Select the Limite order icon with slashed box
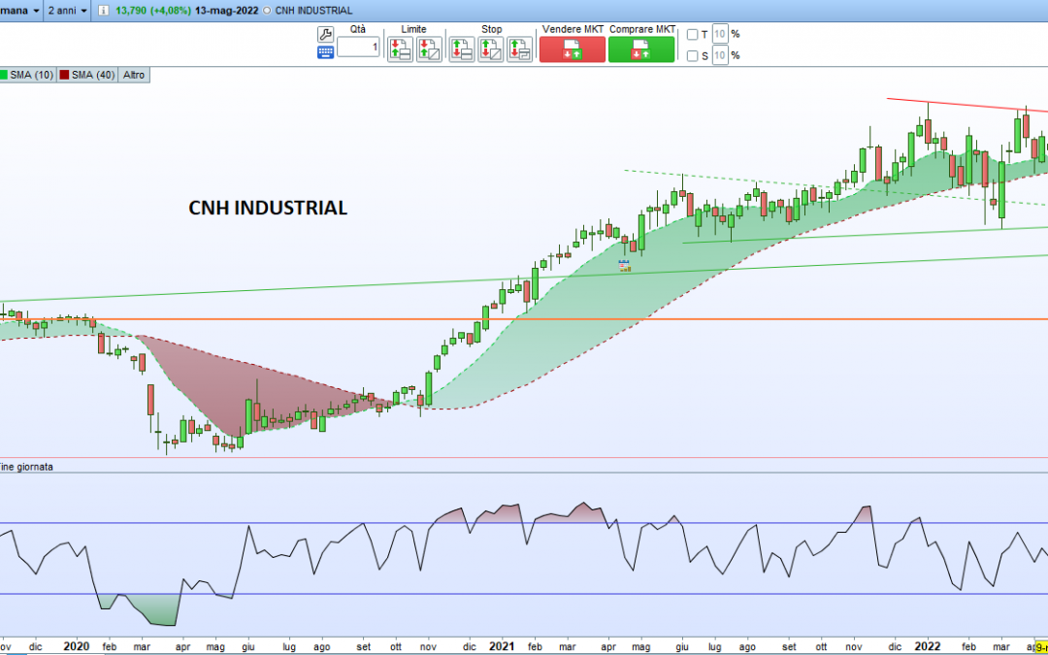The image size is (1048, 655). [429, 49]
